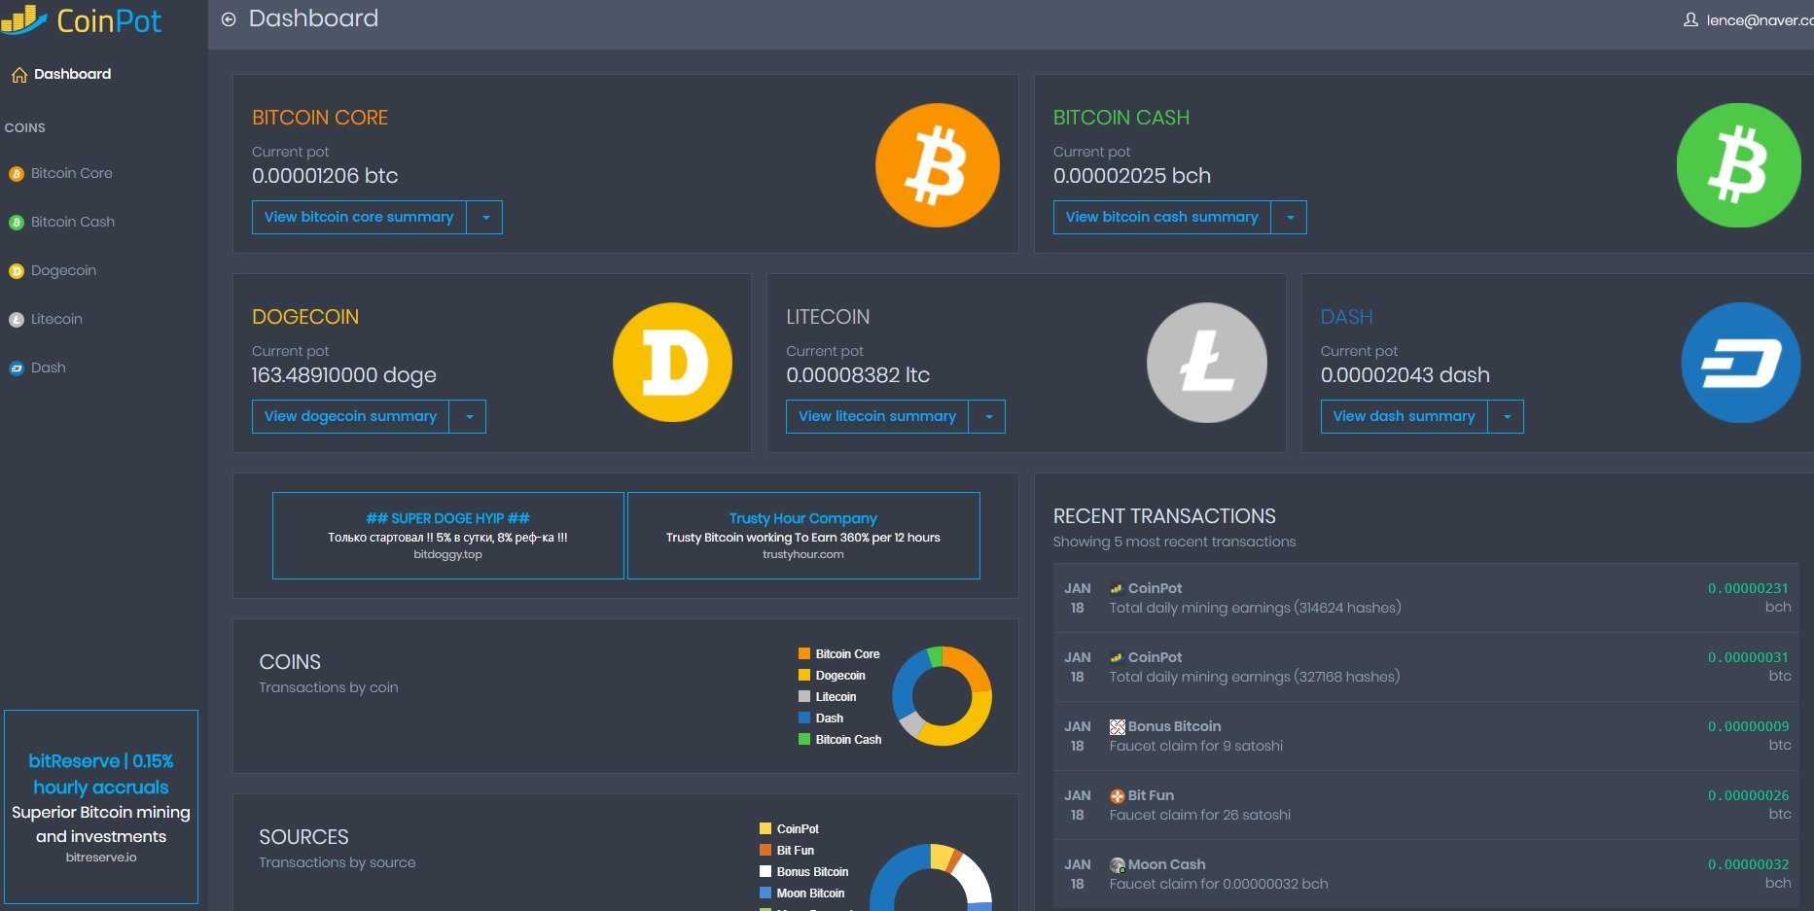Click the user profile icon next to email
1814x911 pixels.
1690,19
